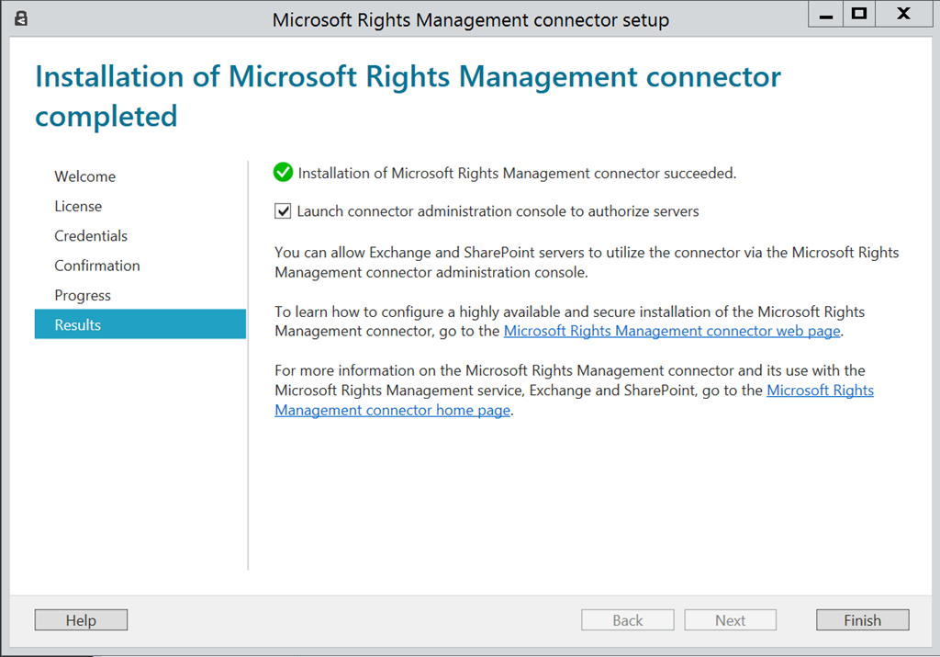Click the installation succeeded message text

point(517,173)
